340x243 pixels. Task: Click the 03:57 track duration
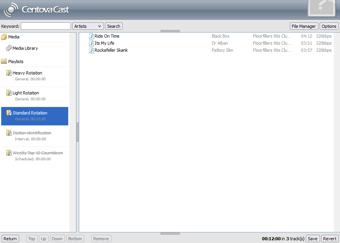coord(306,50)
